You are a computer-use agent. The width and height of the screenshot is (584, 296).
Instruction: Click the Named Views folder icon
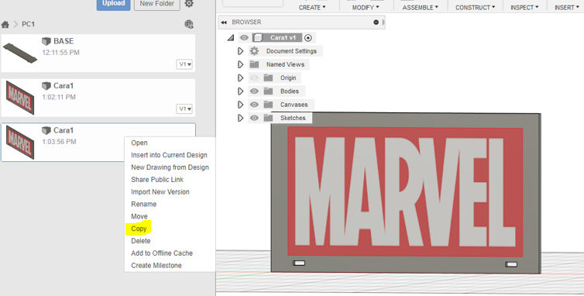254,64
